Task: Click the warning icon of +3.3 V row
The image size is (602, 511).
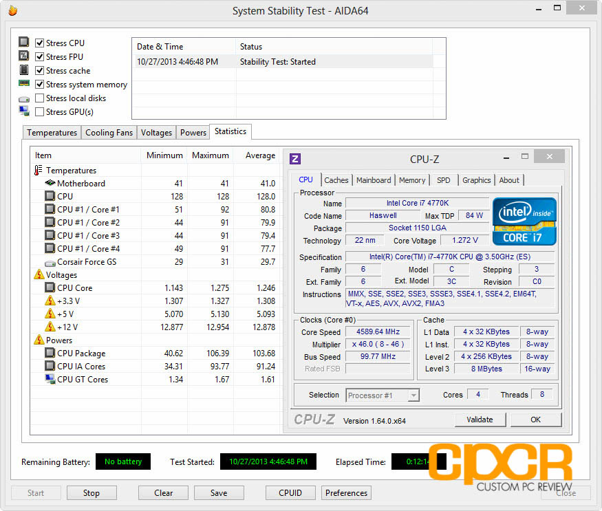Action: click(x=50, y=301)
